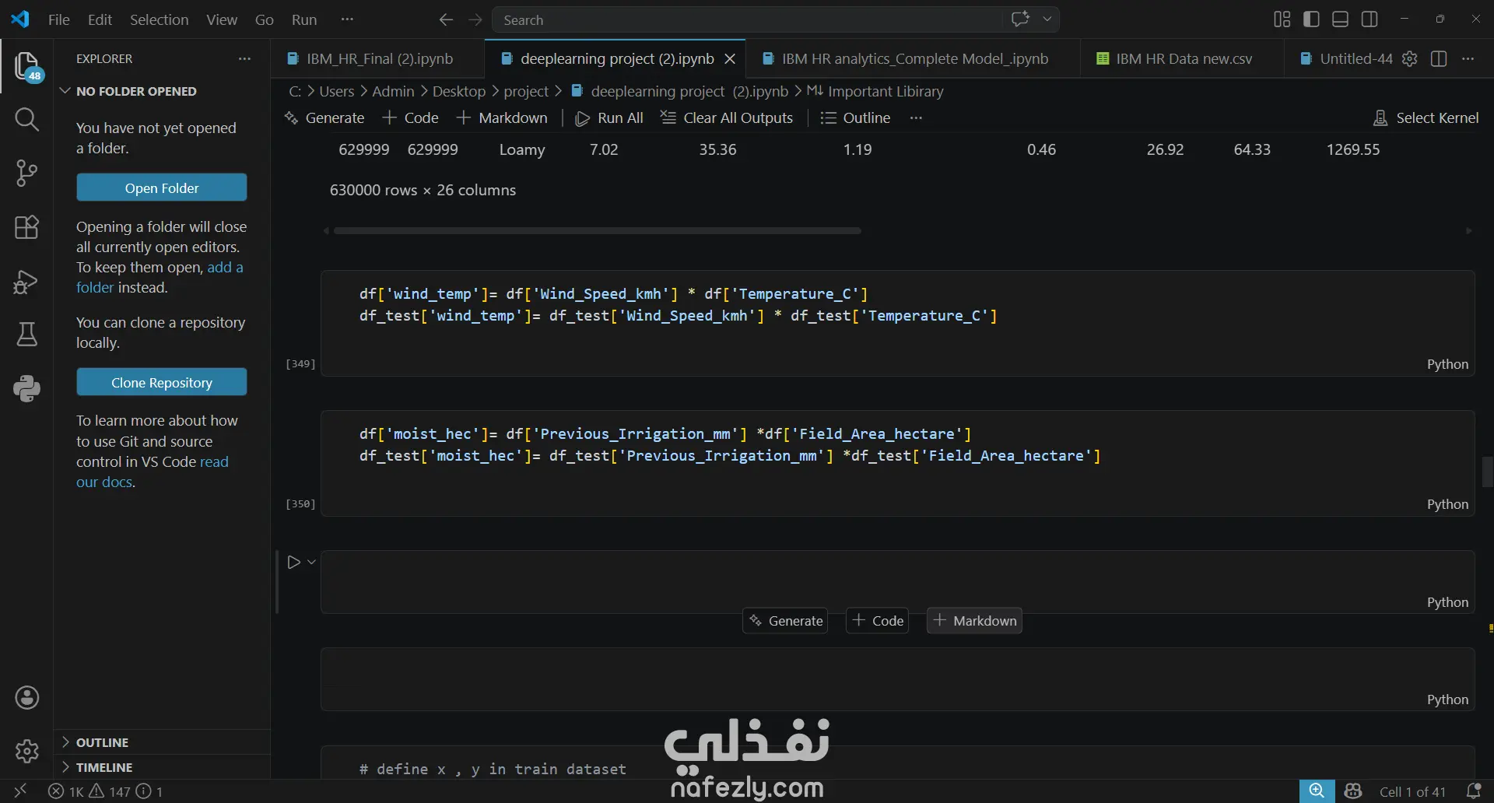This screenshot has width=1494, height=803.
Task: Toggle the primary side bar
Action: pos(1311,19)
